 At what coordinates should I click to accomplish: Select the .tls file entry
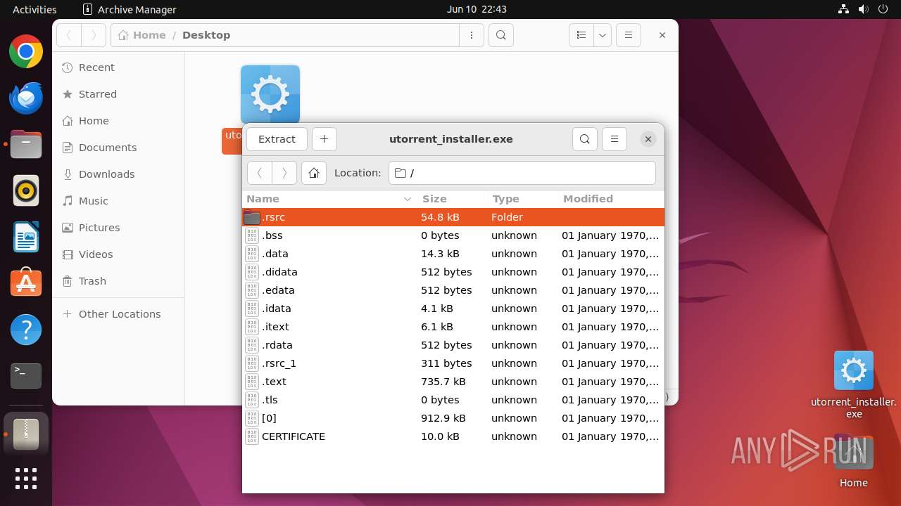[453, 400]
